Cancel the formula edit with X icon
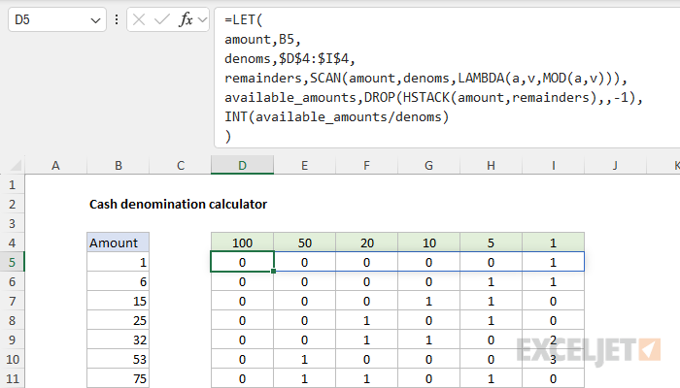Screen dimensions: 680x388 [139, 19]
